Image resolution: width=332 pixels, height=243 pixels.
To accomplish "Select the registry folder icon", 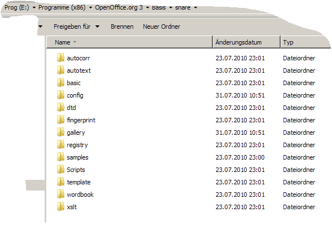I will tap(60, 145).
